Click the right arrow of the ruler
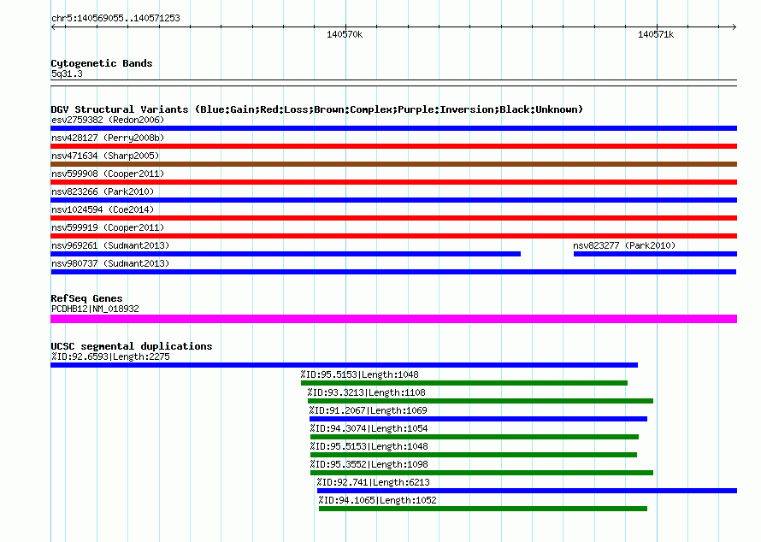The width and height of the screenshot is (761, 542). pos(734,27)
